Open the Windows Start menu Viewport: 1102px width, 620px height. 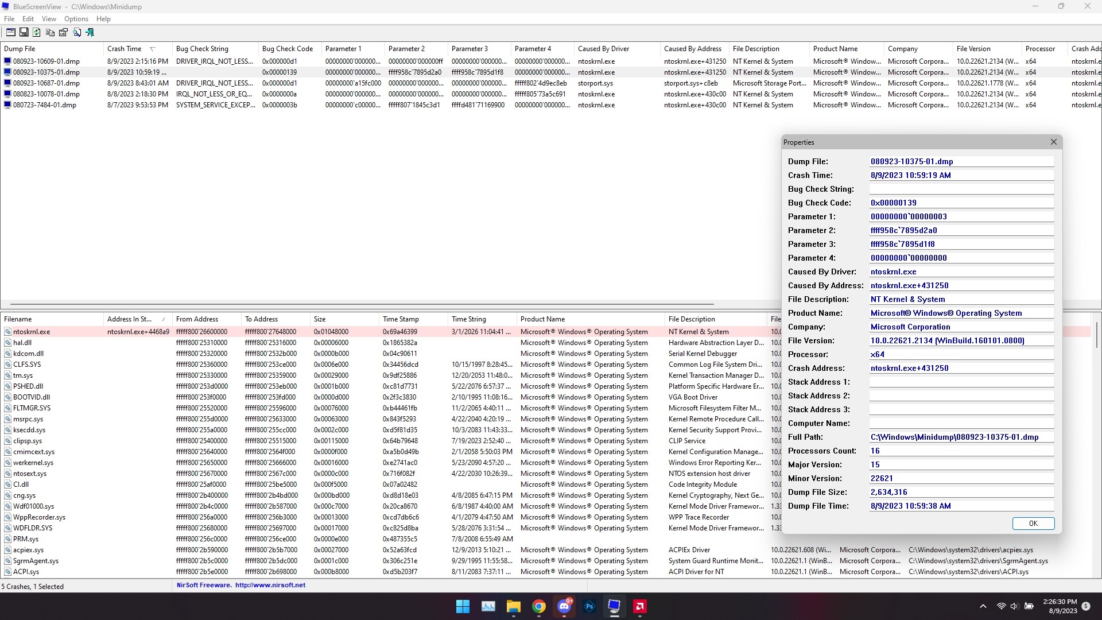tap(463, 606)
